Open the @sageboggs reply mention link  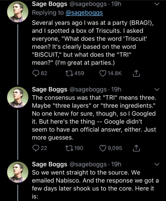[83, 13]
